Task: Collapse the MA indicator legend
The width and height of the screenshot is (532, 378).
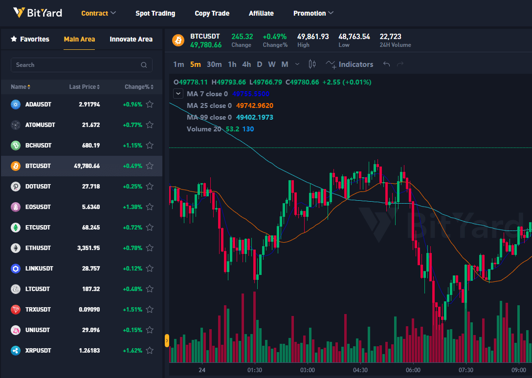Action: tap(178, 94)
